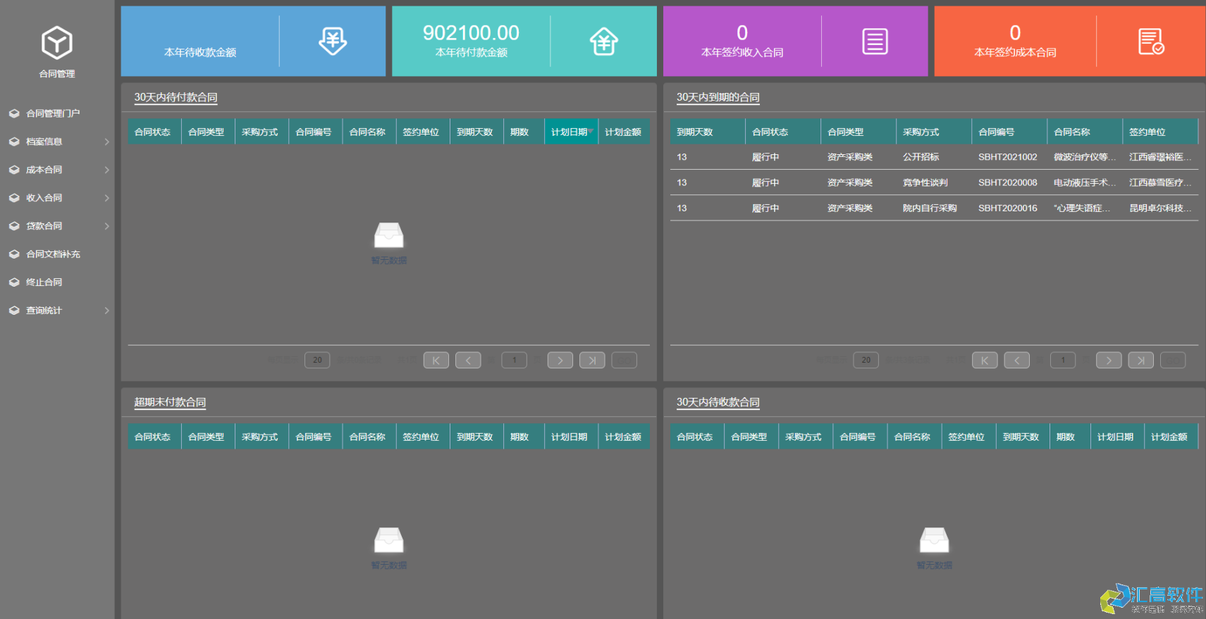Jump to last page in 30天内到期的合同 pager
This screenshot has height=619, width=1206.
pos(1140,361)
